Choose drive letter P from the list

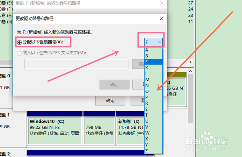[153, 97]
